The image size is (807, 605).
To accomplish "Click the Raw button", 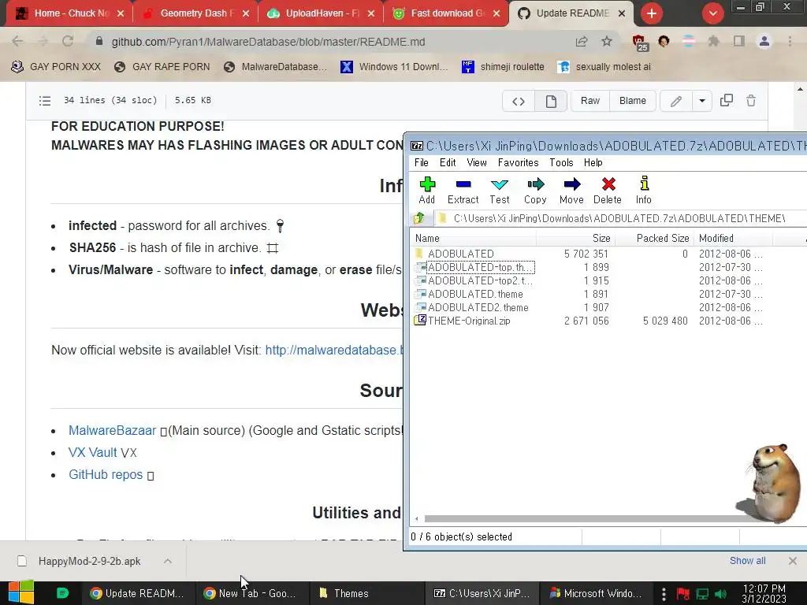I will (589, 101).
